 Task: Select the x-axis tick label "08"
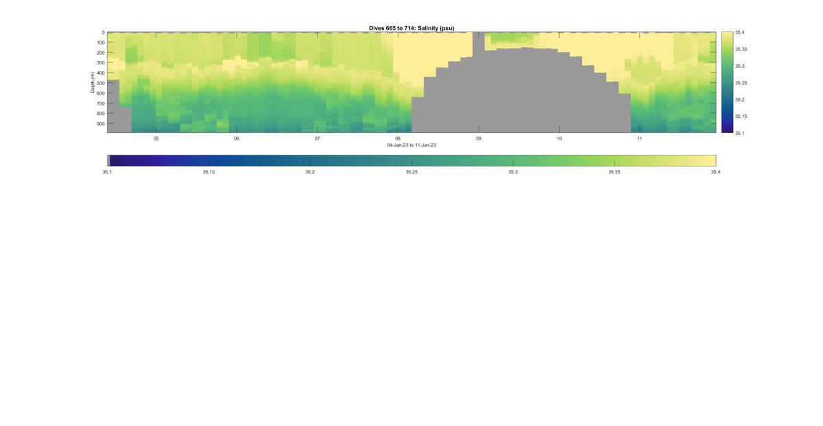[x=398, y=138]
